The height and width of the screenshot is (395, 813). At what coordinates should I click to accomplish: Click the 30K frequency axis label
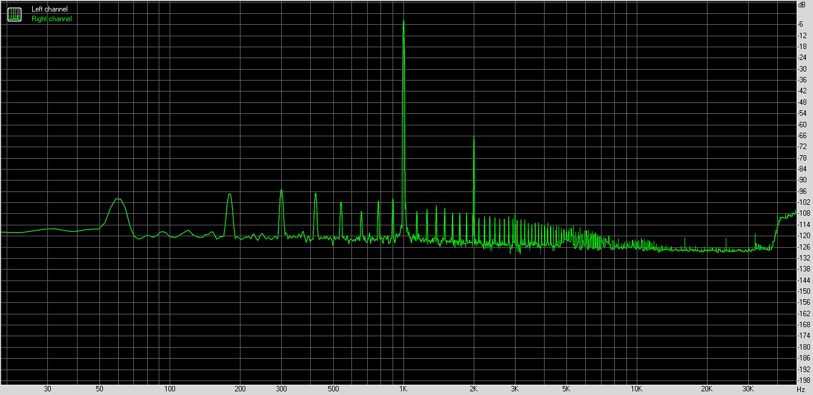click(x=748, y=389)
